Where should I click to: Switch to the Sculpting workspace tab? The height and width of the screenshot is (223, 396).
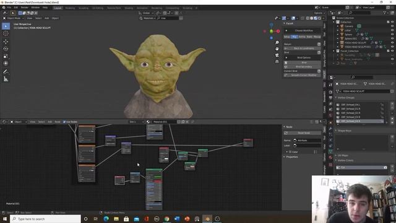84,8
